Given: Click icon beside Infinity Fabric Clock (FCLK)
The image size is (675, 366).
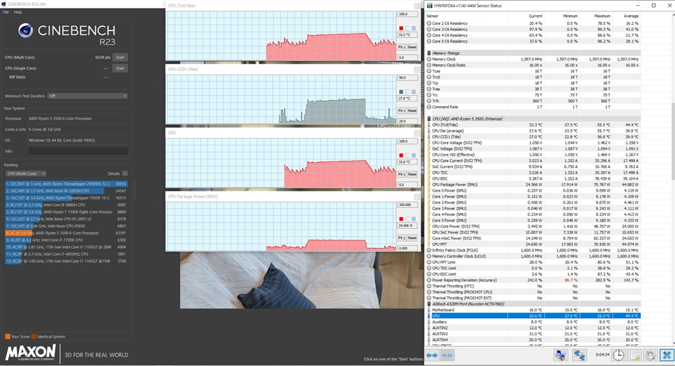Looking at the screenshot, I should coord(429,250).
